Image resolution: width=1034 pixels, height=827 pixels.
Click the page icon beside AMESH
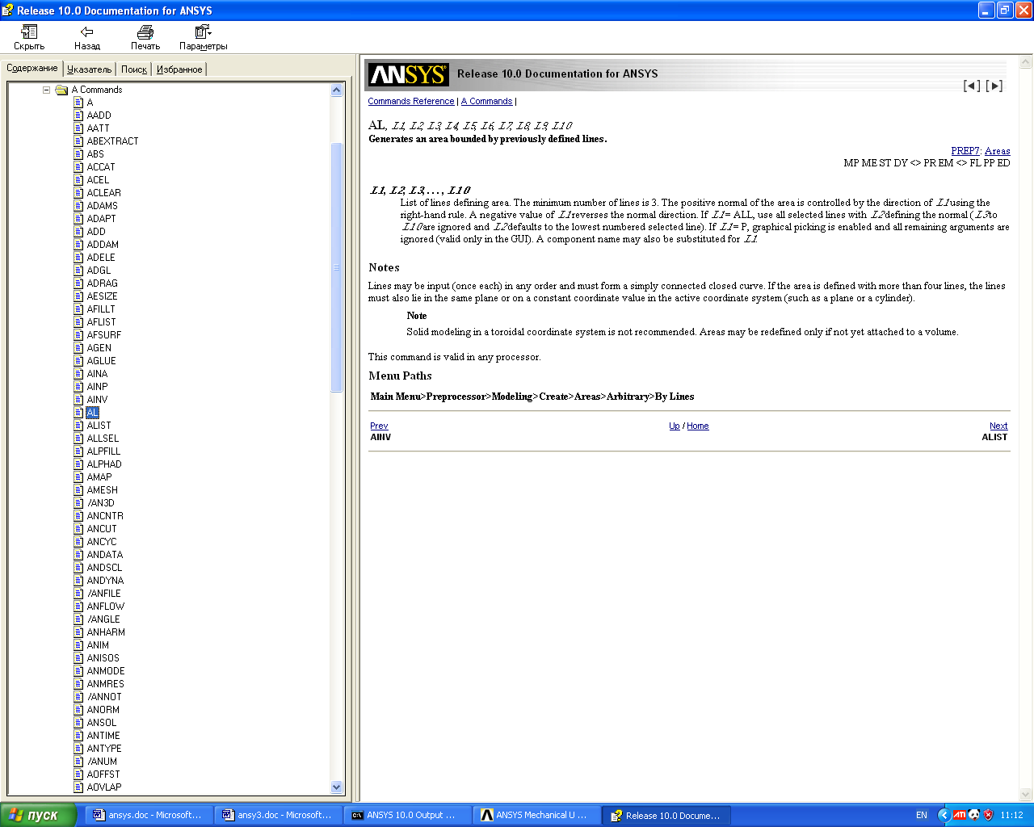[x=78, y=490]
